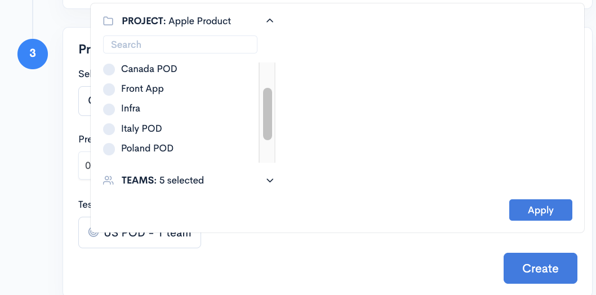
Task: Click the project list scrollbar thumb
Action: (x=268, y=114)
